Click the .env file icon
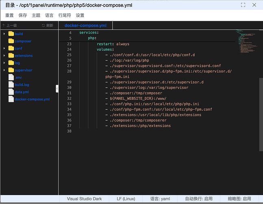The image size is (263, 204). [11, 77]
